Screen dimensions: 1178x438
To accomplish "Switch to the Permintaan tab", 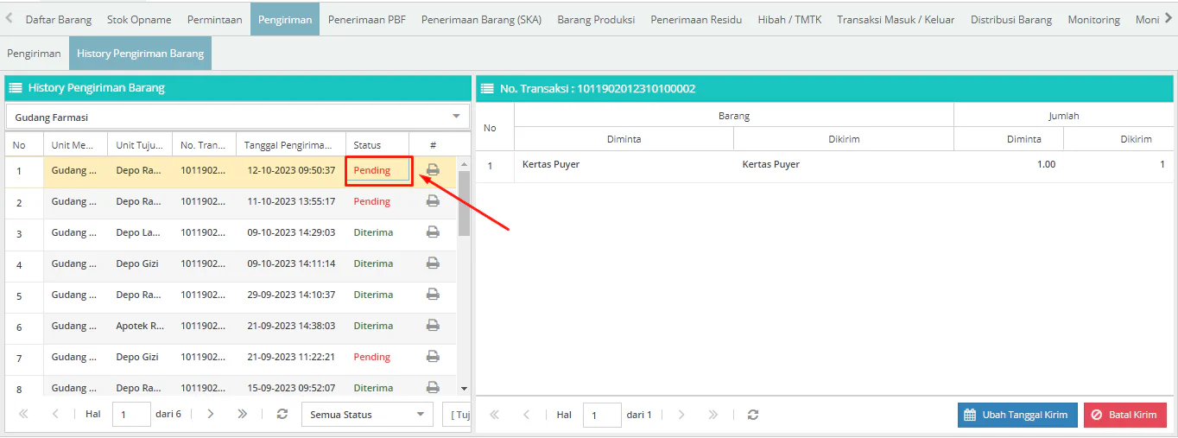I will [x=215, y=19].
